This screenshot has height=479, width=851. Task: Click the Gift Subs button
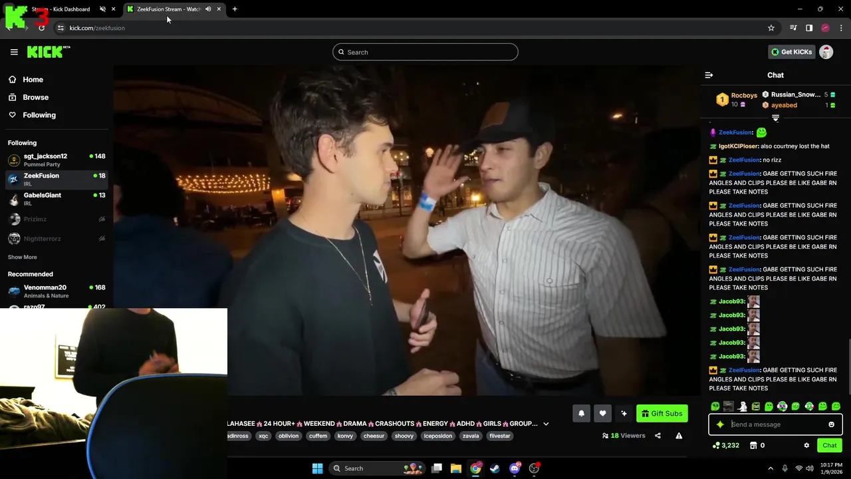(x=662, y=413)
